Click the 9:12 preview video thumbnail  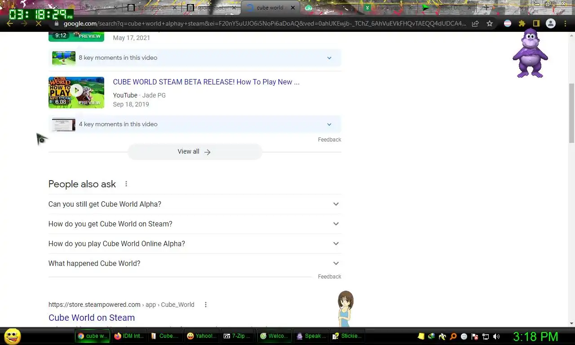tap(76, 36)
